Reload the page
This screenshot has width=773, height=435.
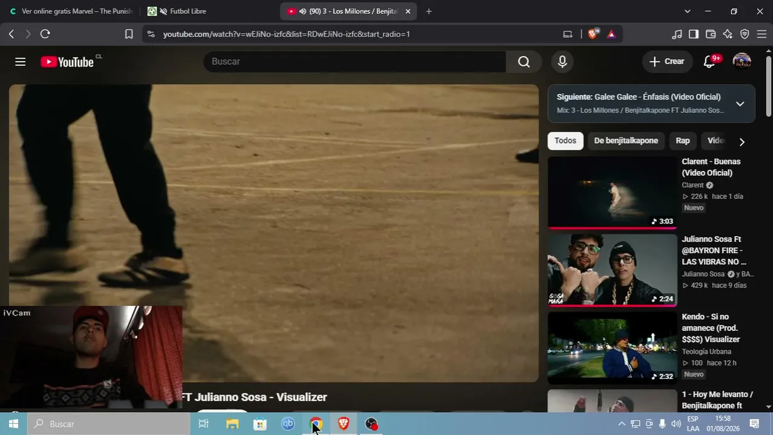[x=45, y=34]
